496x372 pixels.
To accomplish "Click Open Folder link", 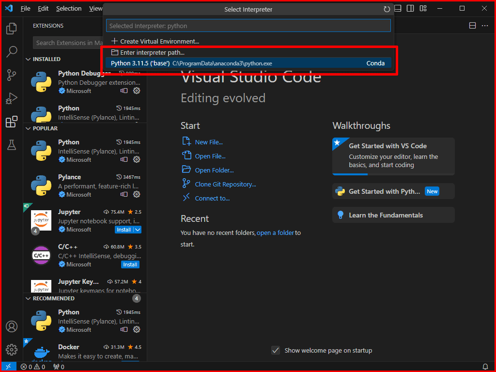I will point(214,170).
